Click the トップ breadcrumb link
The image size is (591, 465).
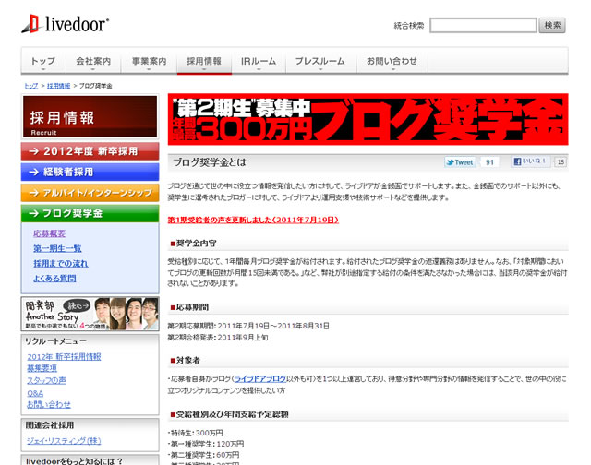click(31, 86)
